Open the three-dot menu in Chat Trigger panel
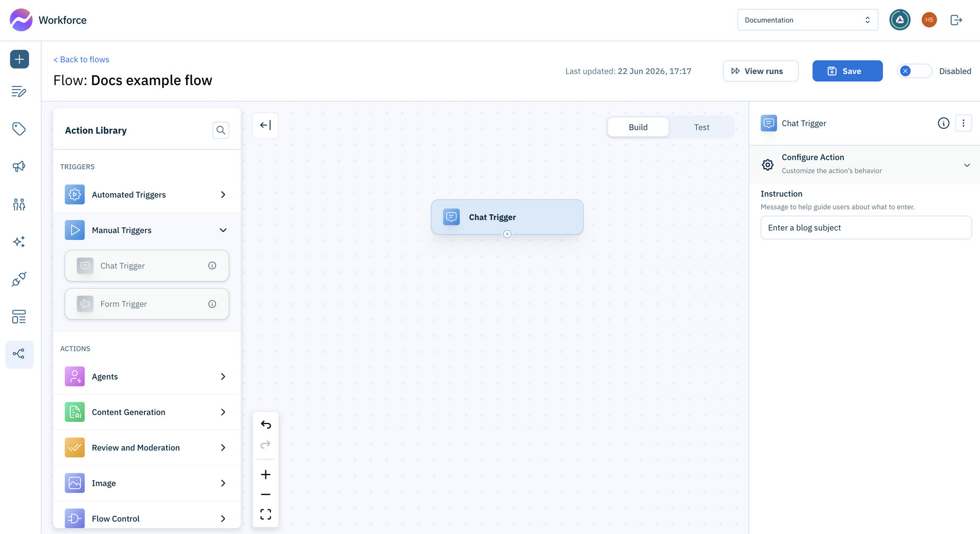Screen dimensions: 980x534 pos(963,123)
